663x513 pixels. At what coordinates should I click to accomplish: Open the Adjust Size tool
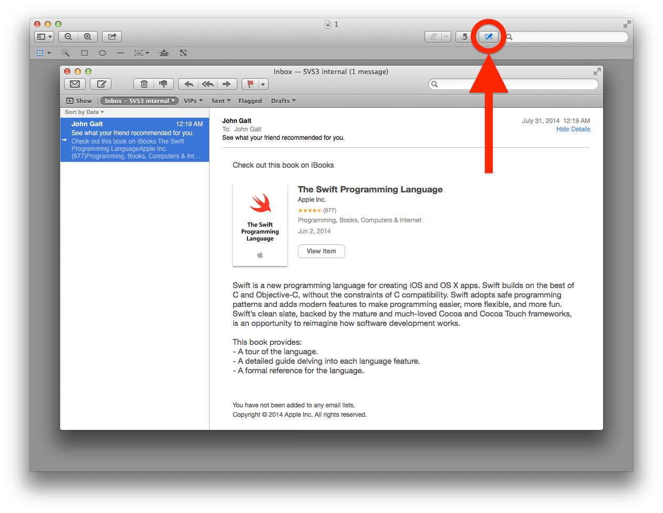[x=183, y=53]
